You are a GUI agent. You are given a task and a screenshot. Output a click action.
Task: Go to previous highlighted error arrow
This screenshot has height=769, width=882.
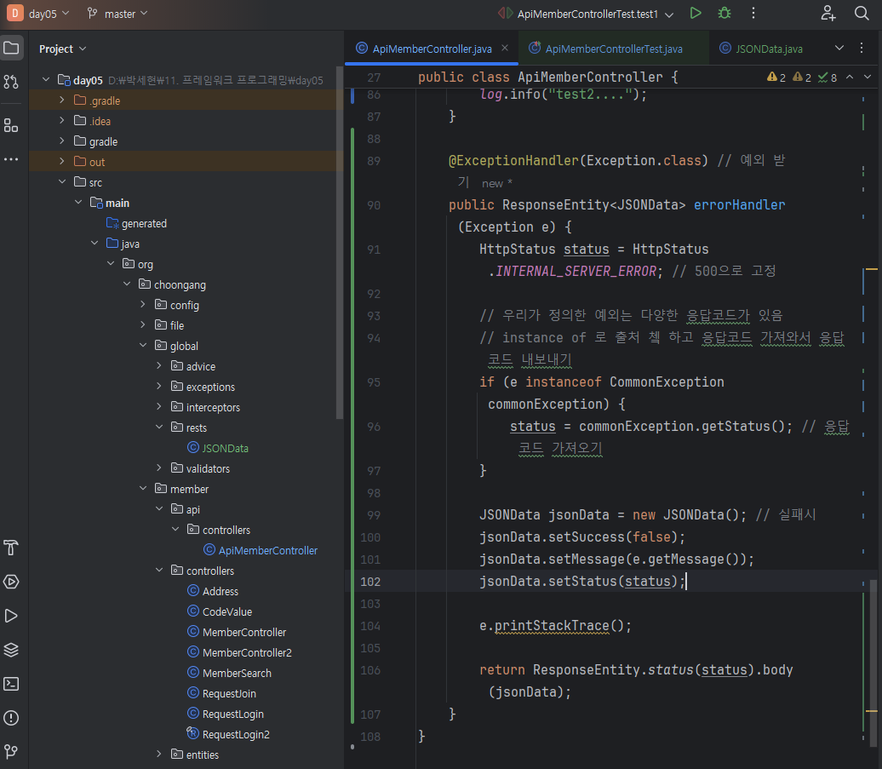[850, 77]
